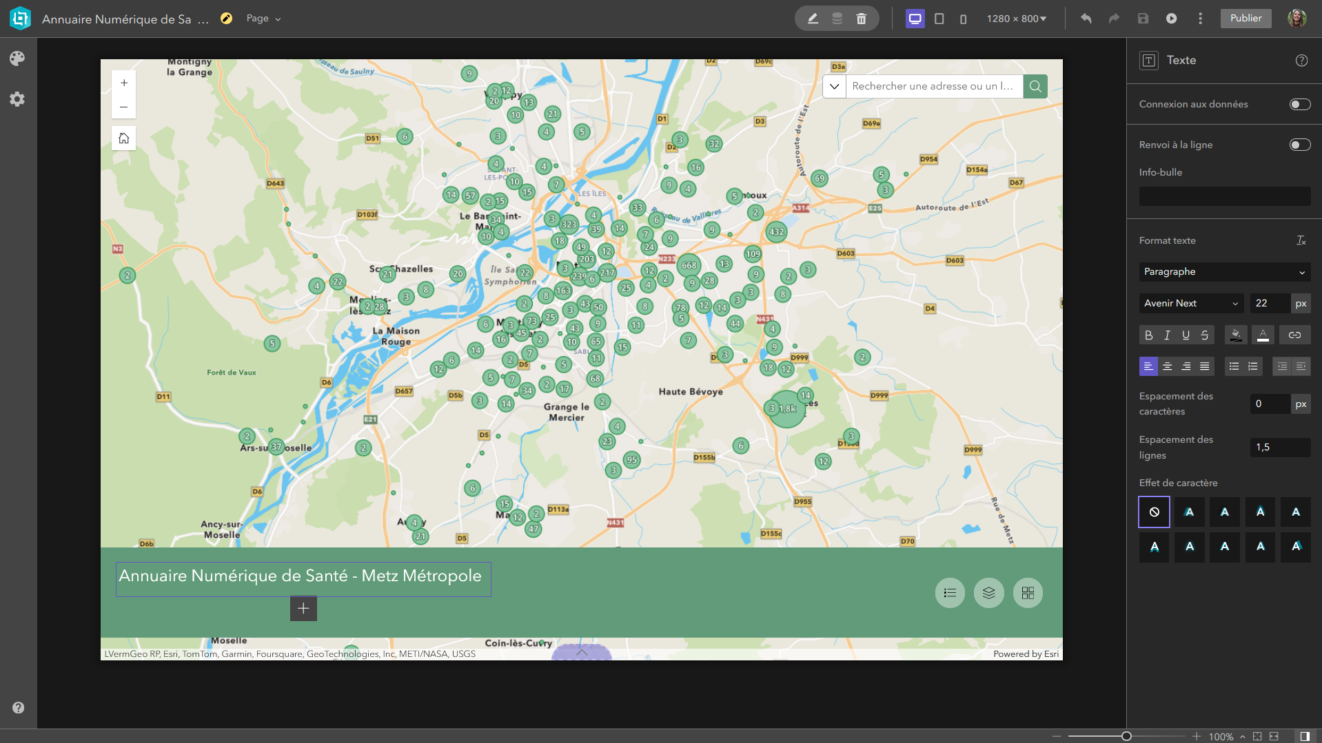The height and width of the screenshot is (743, 1322).
Task: Expand the map search source dropdown
Action: point(834,86)
